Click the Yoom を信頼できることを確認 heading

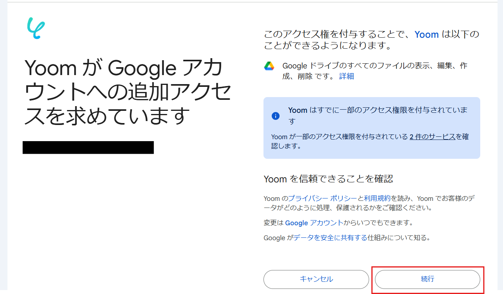(328, 179)
